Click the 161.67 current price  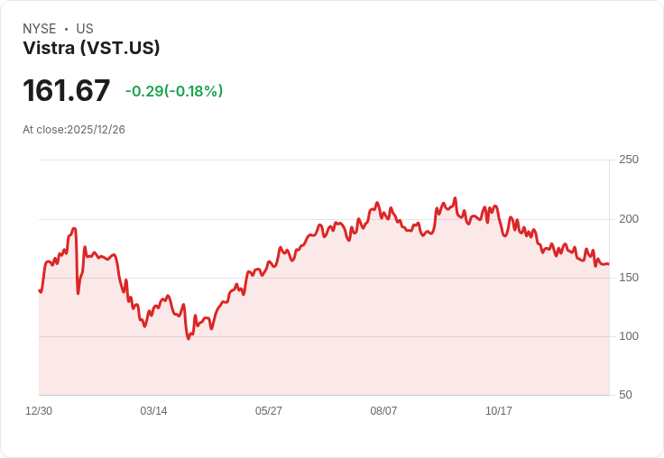pos(67,90)
